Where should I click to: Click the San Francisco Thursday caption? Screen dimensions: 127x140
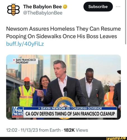click(25, 61)
